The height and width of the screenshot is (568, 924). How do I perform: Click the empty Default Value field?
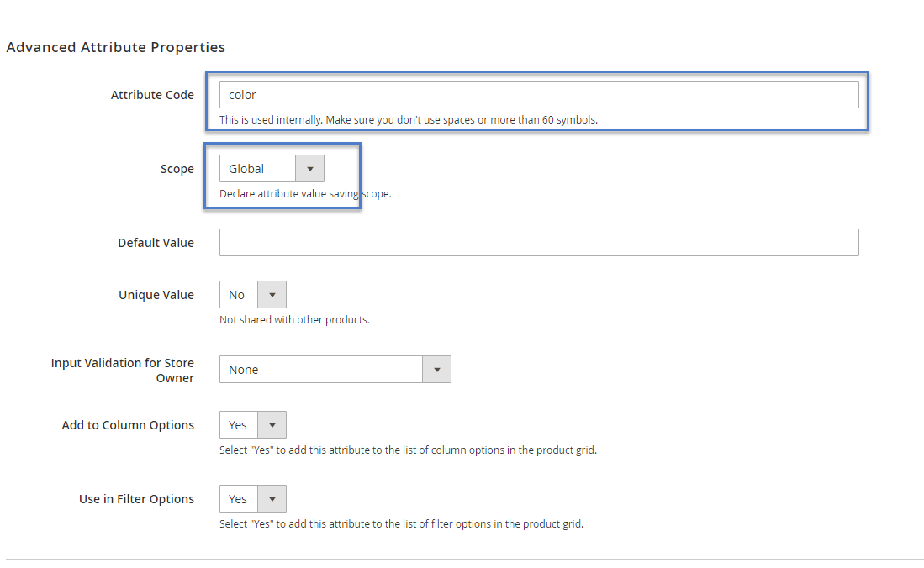539,242
